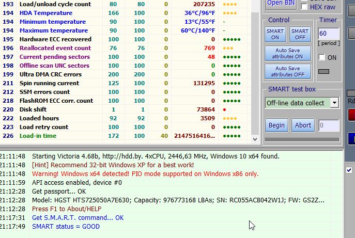Click the 'Press F1 to About/HELP' log line
Viewport: 355px width, 238px height.
point(67,209)
